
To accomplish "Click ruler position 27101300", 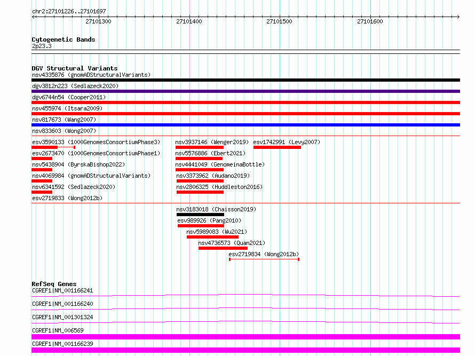I will 98,21.
